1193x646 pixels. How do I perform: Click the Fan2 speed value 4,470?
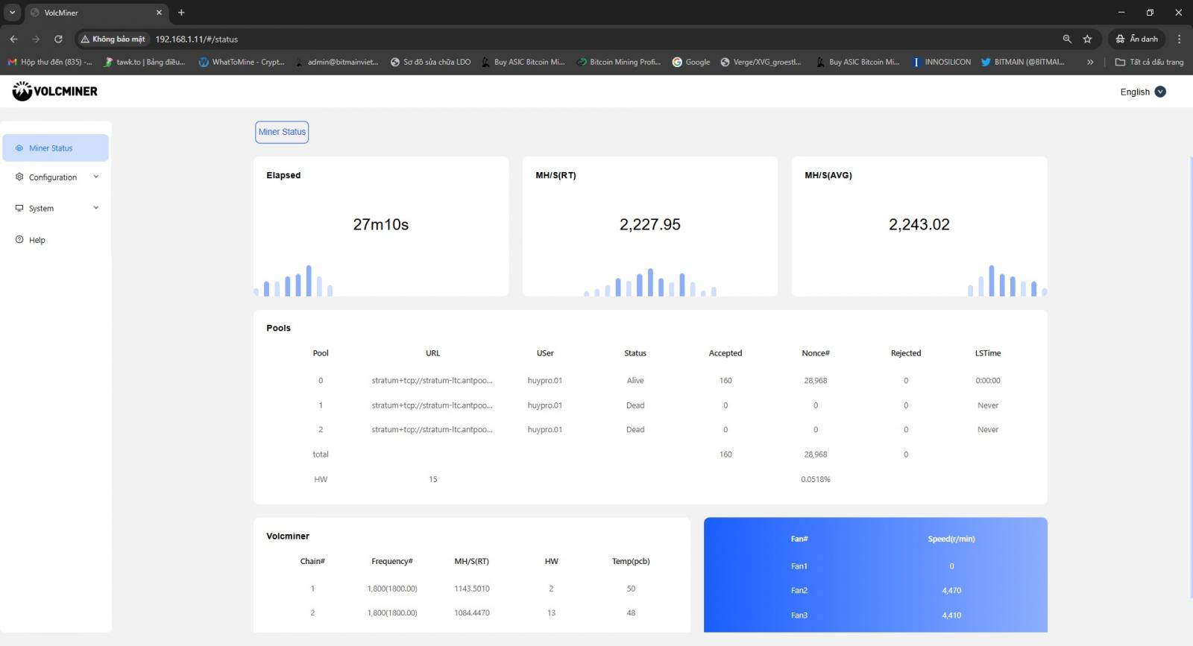click(951, 591)
